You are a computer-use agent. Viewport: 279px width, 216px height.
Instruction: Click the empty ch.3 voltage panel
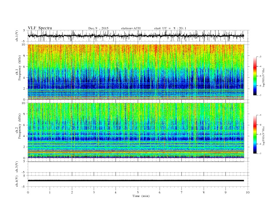pyautogui.click(x=138, y=167)
